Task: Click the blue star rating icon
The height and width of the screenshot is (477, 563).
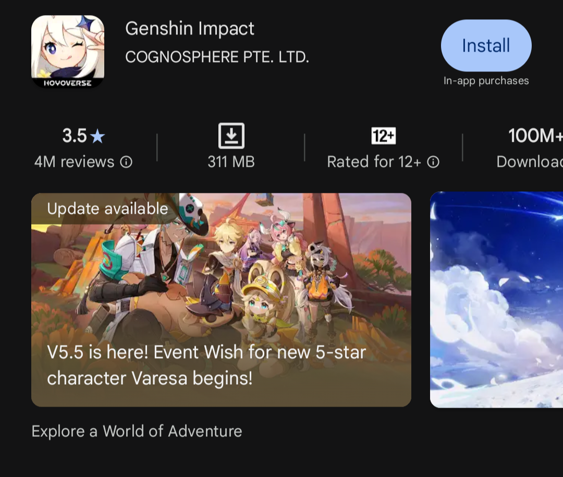Action: 97,137
